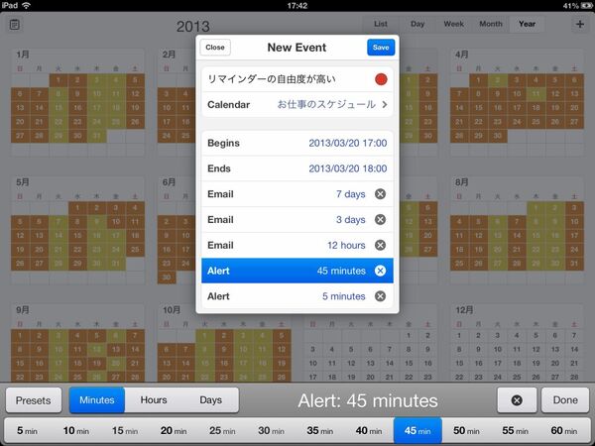
Task: Switch to Year view
Action: (x=528, y=24)
